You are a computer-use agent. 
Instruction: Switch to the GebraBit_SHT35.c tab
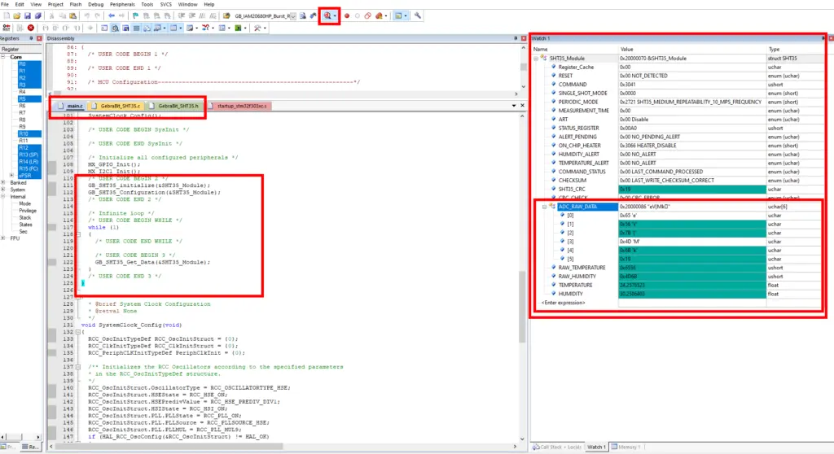116,106
